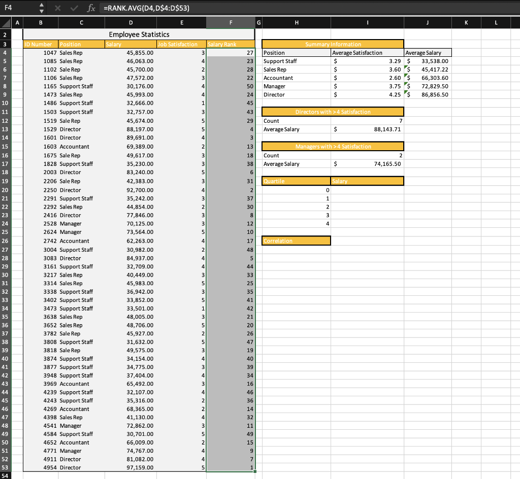
Task: Click the Manager average salary 72,829.50
Action: (428, 86)
